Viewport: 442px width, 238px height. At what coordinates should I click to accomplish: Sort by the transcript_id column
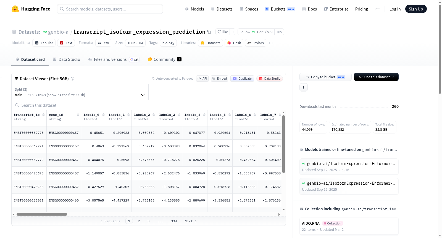pyautogui.click(x=43, y=115)
